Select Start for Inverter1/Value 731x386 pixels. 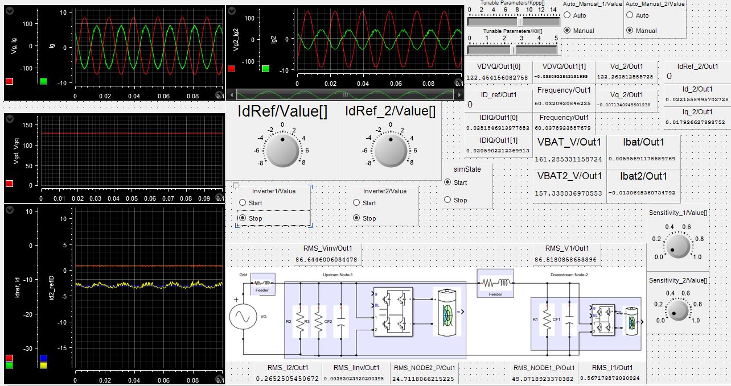[243, 203]
